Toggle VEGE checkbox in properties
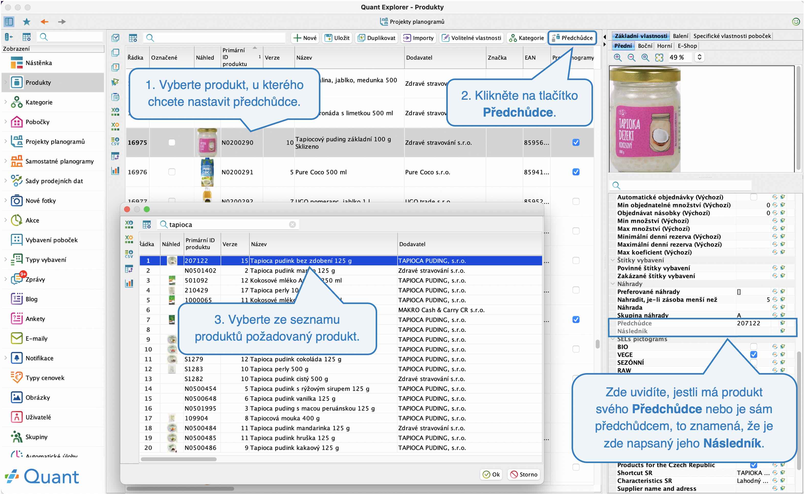The height and width of the screenshot is (494, 804). 753,354
